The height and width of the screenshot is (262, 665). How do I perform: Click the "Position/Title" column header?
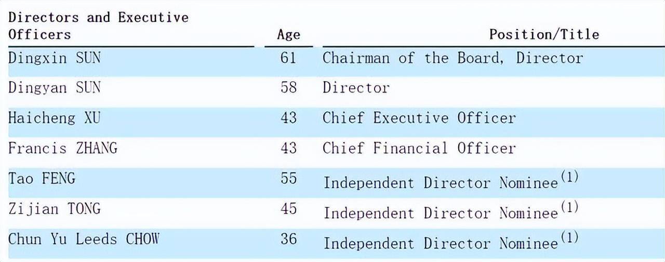pos(543,34)
